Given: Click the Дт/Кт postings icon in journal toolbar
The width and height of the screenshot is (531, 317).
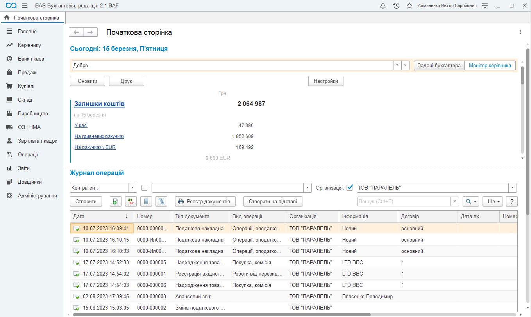Looking at the screenshot, I should pos(131,202).
